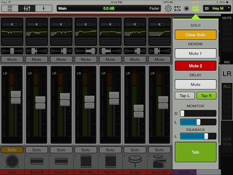Open the routing nodes icon
The image size is (233, 175).
[177, 8]
